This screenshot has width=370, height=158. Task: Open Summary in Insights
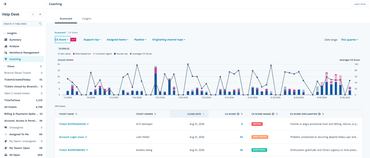pos(15,40)
